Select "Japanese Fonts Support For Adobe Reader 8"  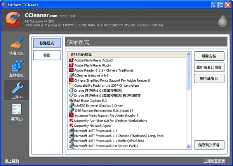point(106,116)
